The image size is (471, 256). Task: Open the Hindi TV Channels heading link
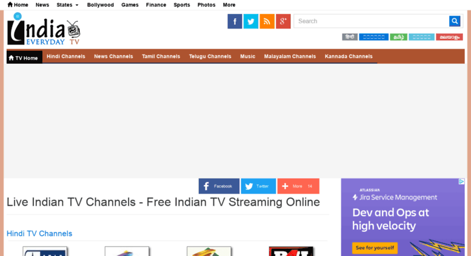(x=39, y=234)
